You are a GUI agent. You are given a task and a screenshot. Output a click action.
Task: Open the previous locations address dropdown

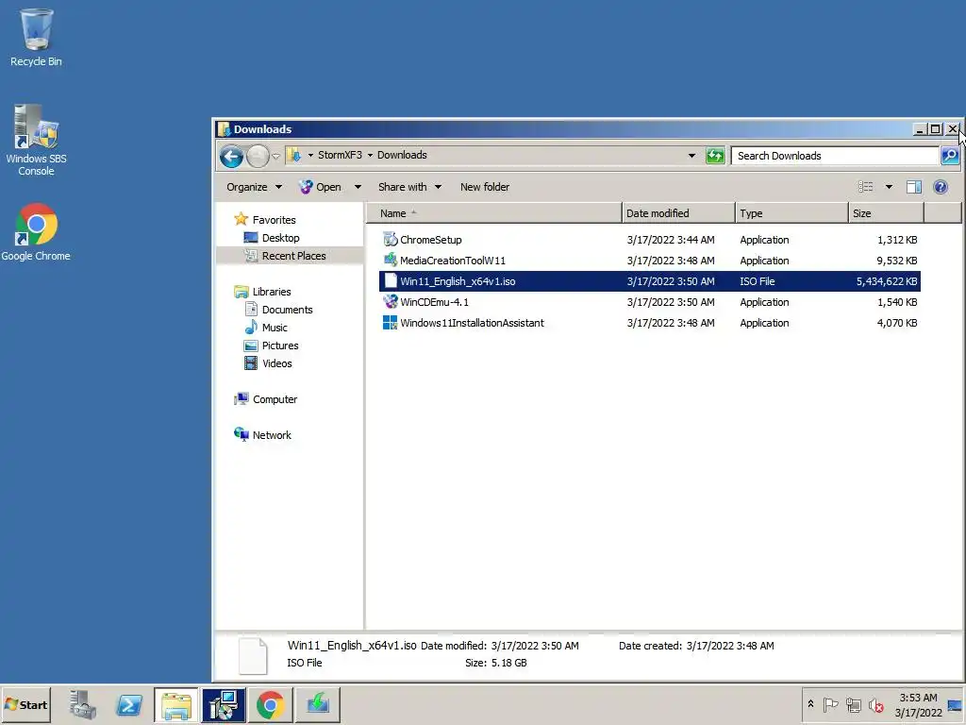[691, 156]
